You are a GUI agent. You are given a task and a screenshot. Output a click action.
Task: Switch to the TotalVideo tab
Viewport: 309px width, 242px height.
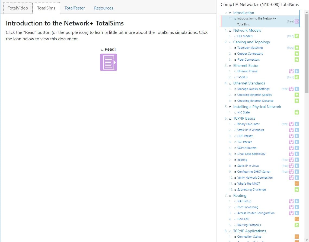[x=18, y=8]
